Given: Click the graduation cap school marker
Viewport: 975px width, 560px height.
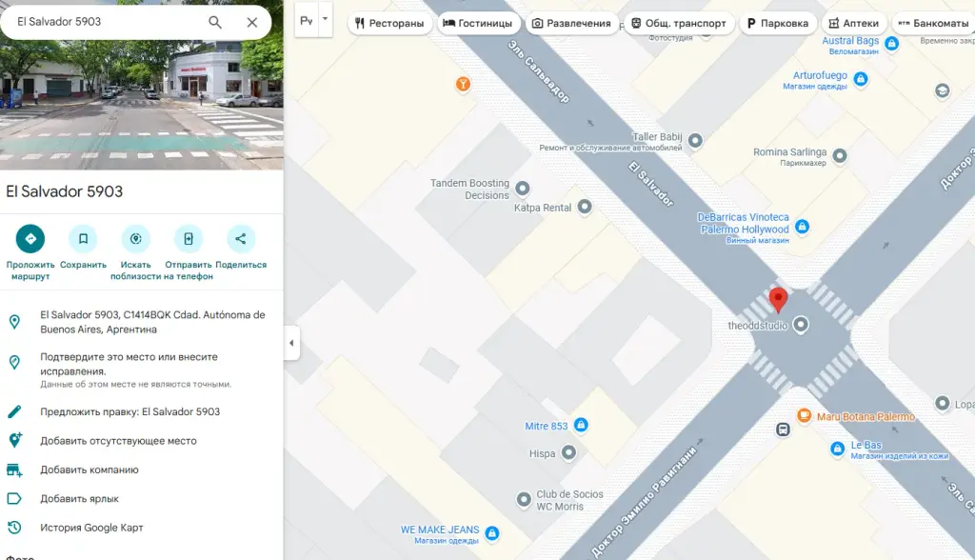Looking at the screenshot, I should click(x=942, y=90).
